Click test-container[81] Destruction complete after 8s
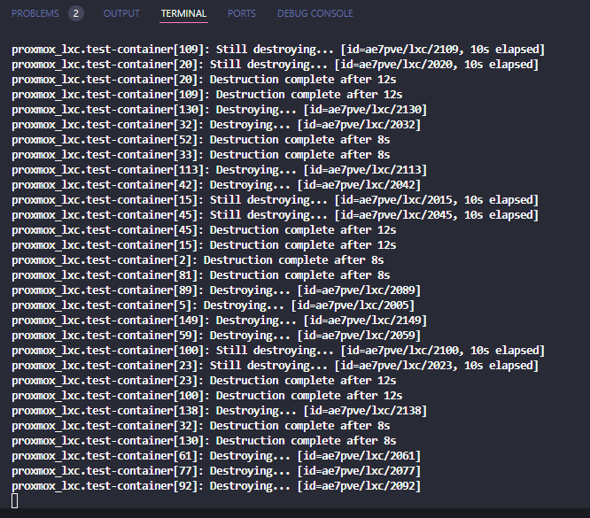The height and width of the screenshot is (518, 590). tap(200, 275)
